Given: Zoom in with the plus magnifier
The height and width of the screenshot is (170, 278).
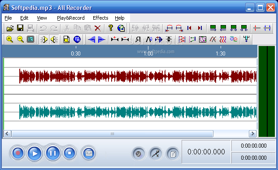Looking at the screenshot, I should tap(9, 39).
